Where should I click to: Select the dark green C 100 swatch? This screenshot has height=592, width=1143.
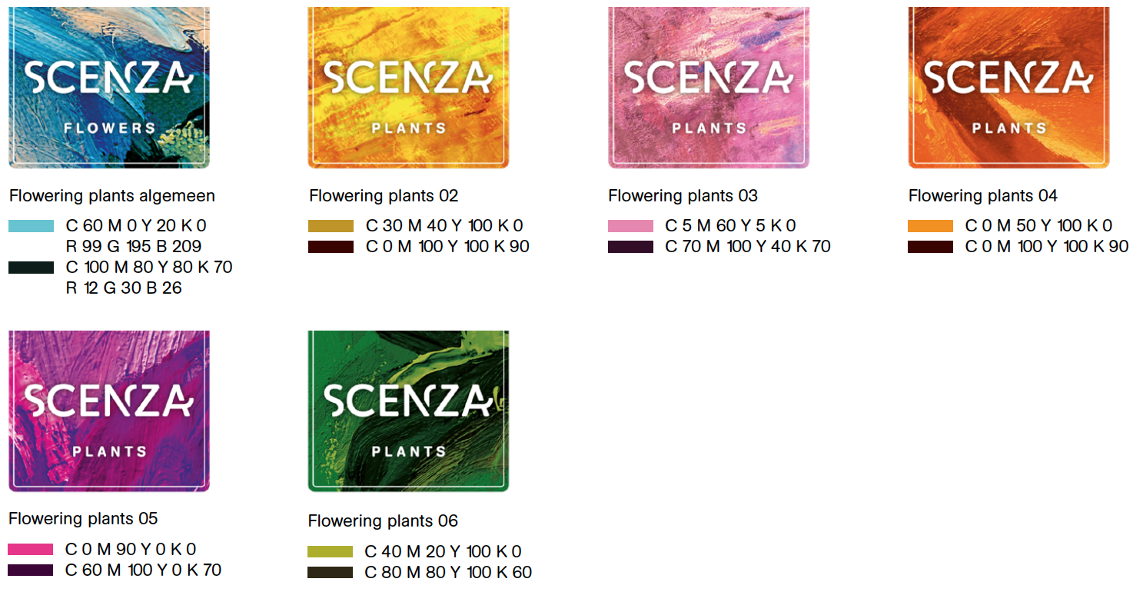(31, 268)
